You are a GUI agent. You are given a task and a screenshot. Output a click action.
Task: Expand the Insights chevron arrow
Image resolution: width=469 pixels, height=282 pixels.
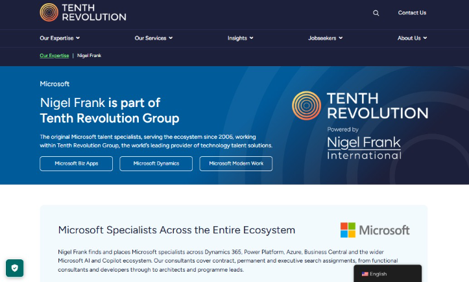point(251,38)
